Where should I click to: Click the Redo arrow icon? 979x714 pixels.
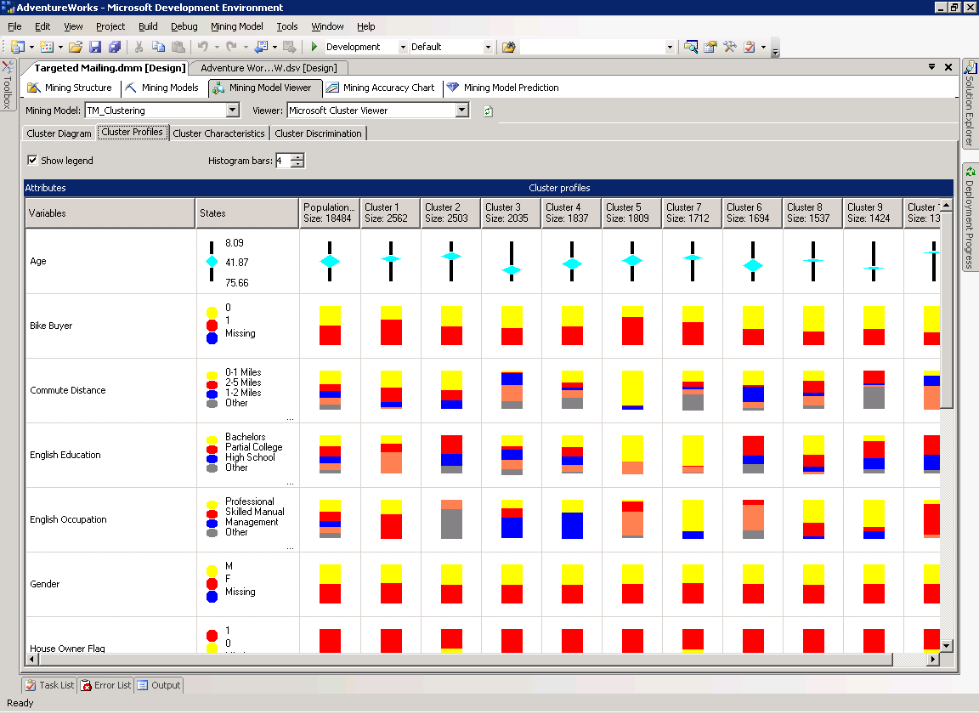tap(231, 47)
